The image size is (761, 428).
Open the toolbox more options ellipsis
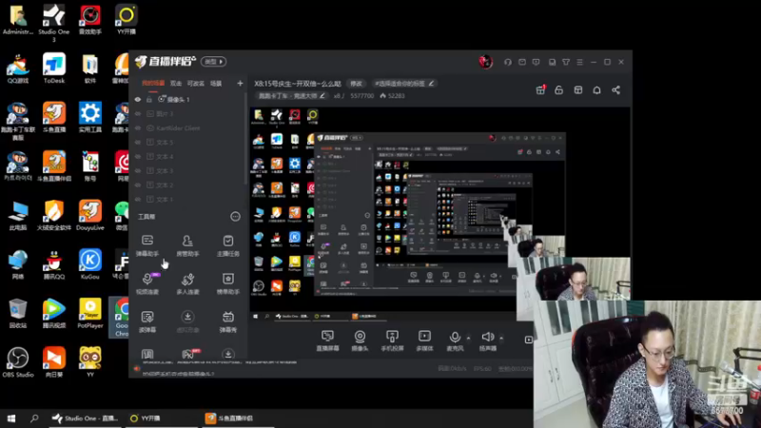pos(235,217)
